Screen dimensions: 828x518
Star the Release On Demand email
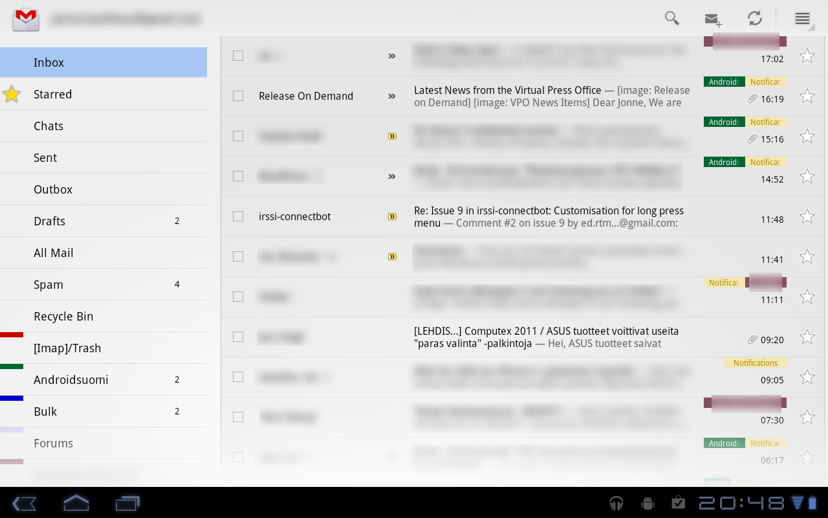(x=807, y=96)
